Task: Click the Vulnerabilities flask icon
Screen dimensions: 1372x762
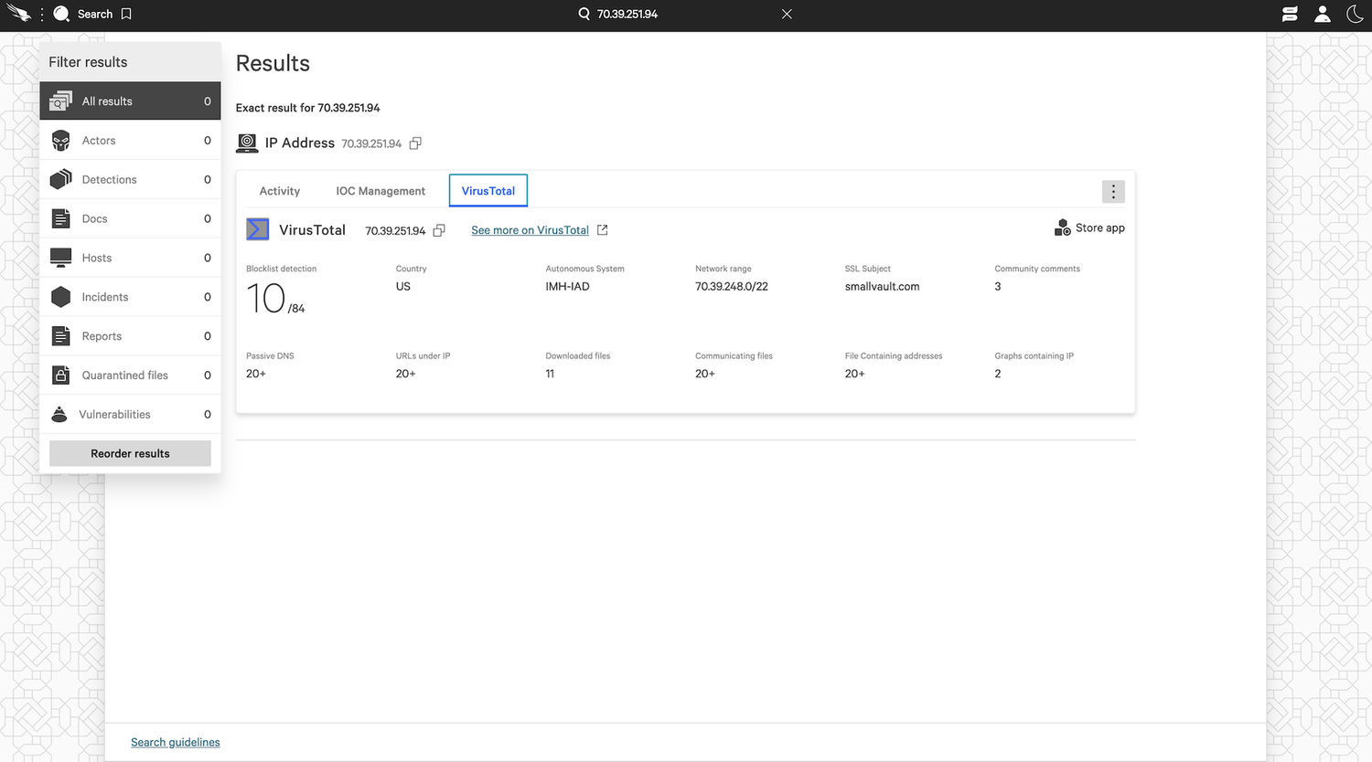Action: pyautogui.click(x=60, y=413)
